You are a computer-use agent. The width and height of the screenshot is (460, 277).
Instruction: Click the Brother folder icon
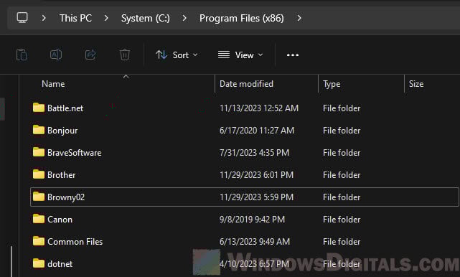click(x=39, y=174)
